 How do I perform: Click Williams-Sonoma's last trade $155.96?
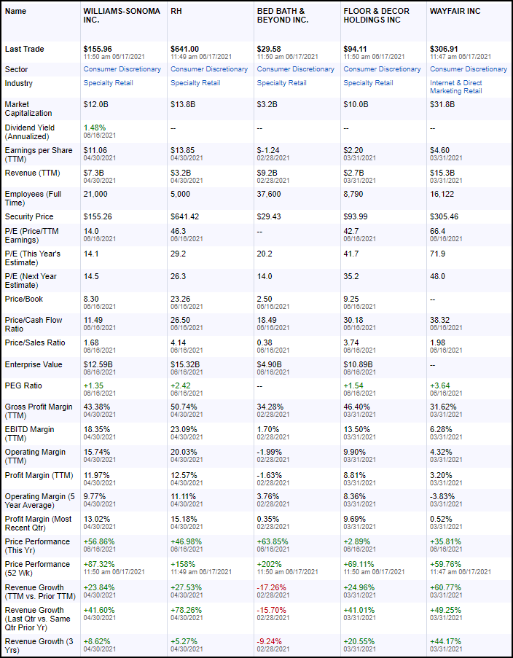(98, 49)
